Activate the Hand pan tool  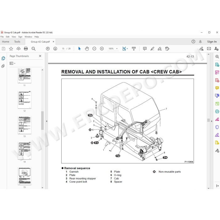tap(87, 49)
